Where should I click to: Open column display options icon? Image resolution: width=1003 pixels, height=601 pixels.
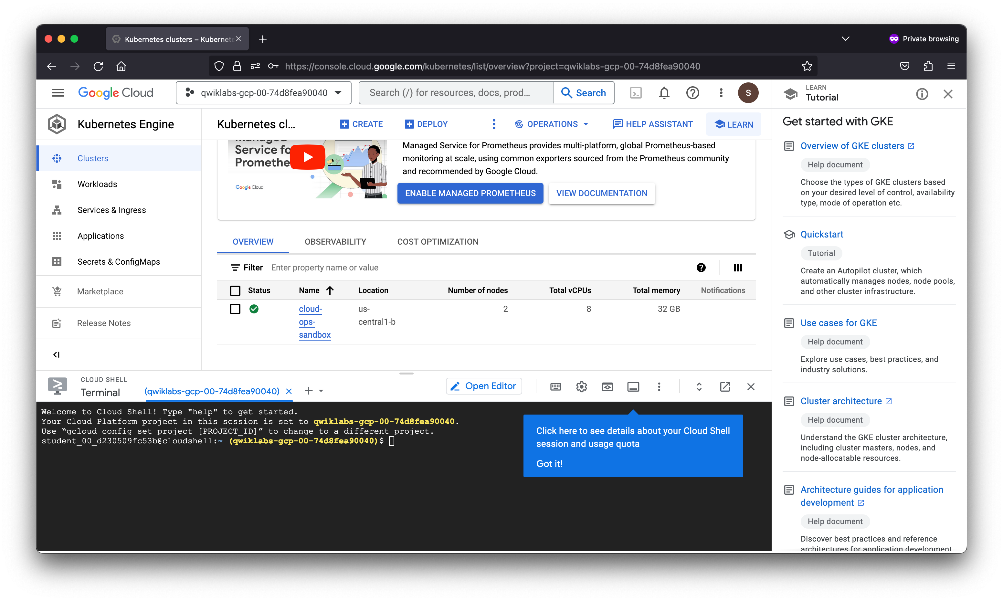coord(738,267)
